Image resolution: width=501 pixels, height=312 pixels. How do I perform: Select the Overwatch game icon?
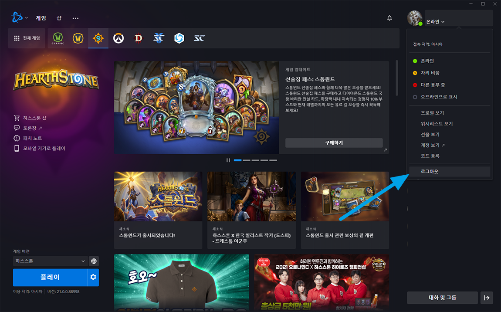[118, 38]
